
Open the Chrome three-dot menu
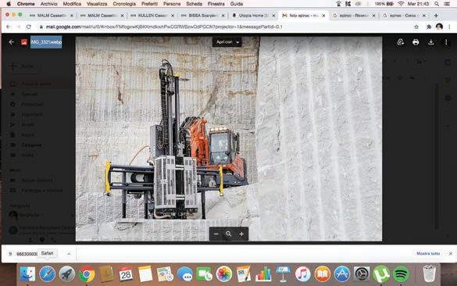coord(449,27)
